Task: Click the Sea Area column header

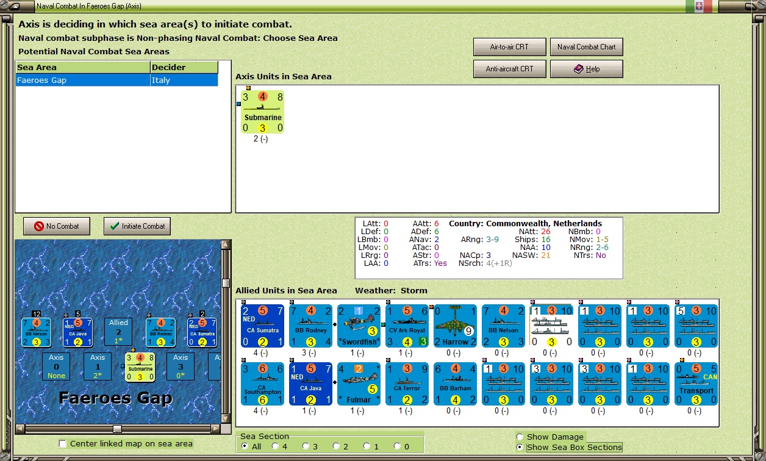Action: click(x=83, y=67)
